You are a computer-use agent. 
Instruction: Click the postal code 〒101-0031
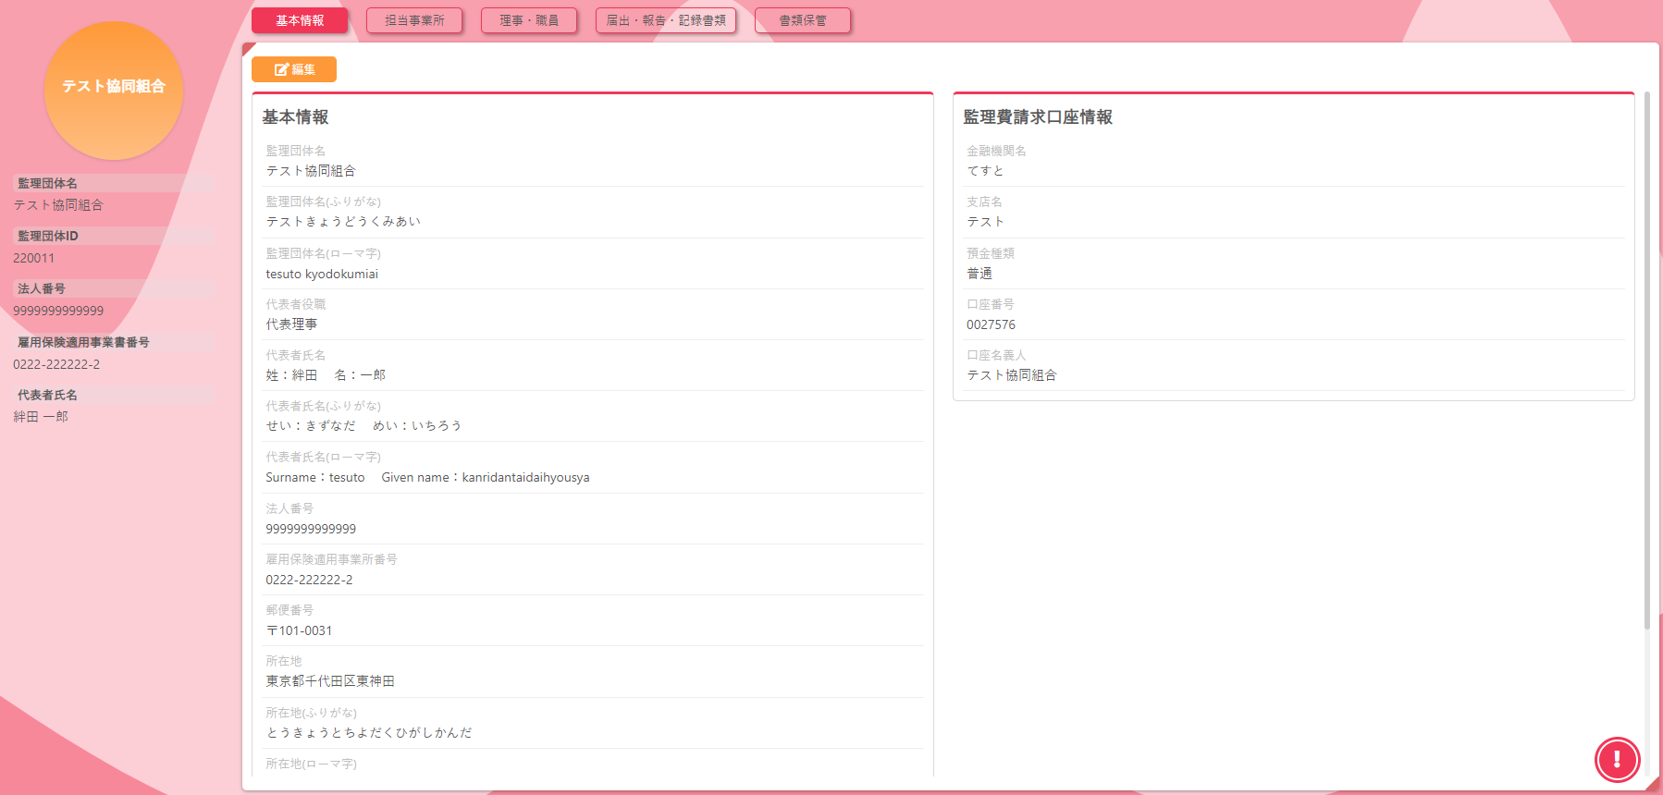tap(299, 630)
